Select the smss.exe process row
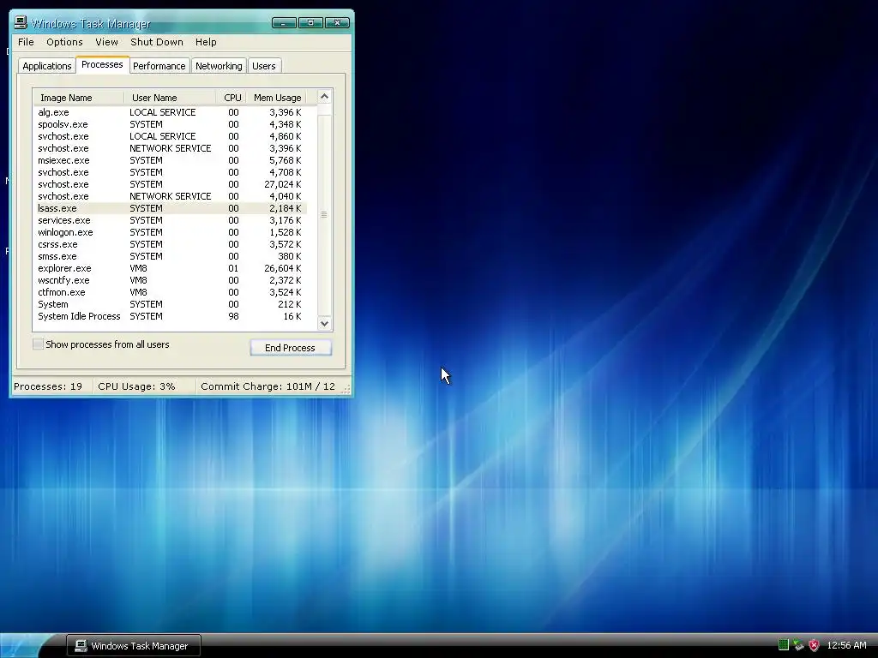Viewport: 878px width, 658px height. (x=171, y=256)
